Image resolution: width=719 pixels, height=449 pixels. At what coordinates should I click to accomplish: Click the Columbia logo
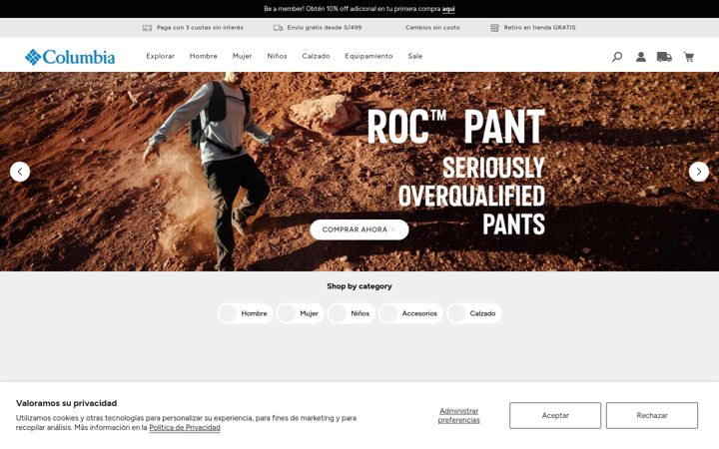70,57
